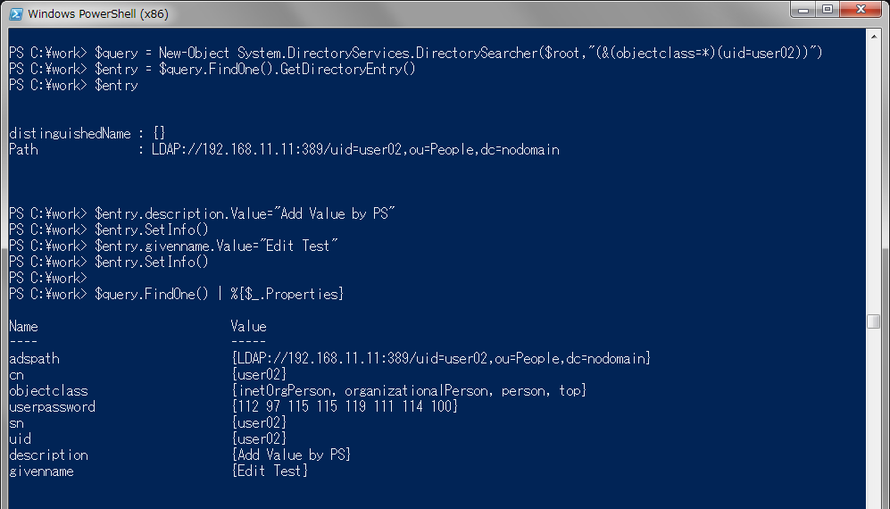Click the "$query.FindOne()" pipeline command line
This screenshot has height=509, width=890.
(218, 294)
